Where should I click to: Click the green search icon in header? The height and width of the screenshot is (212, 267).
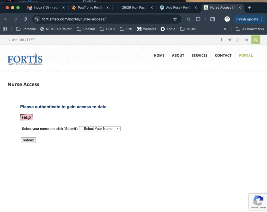(x=256, y=40)
